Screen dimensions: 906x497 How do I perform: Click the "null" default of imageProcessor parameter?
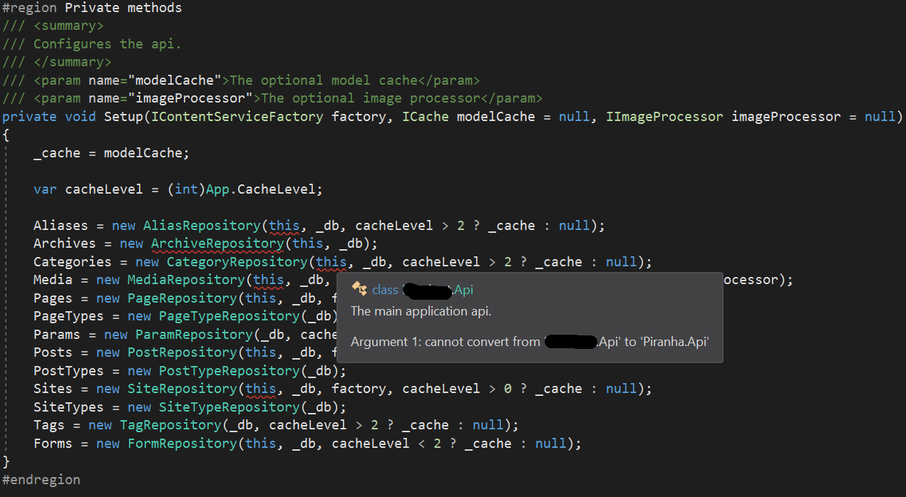878,116
